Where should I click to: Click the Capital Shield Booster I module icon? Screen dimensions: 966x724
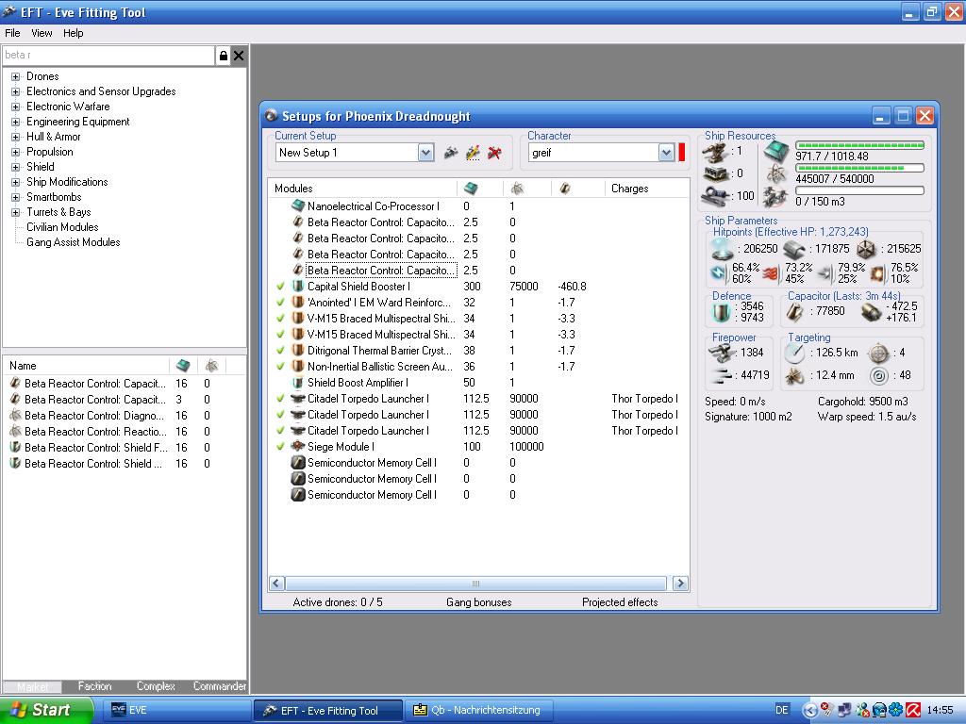(x=298, y=286)
